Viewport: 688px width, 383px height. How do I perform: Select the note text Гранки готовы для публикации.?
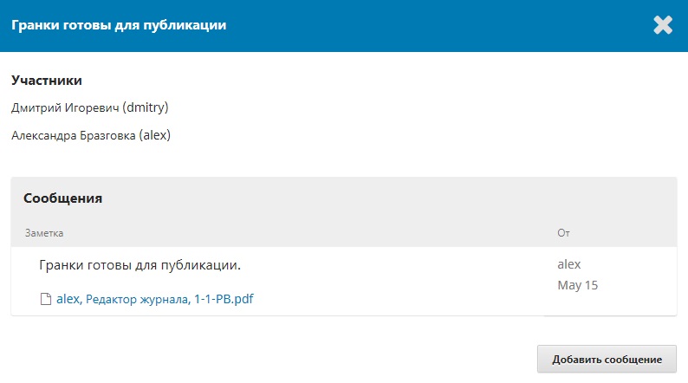[x=140, y=265]
